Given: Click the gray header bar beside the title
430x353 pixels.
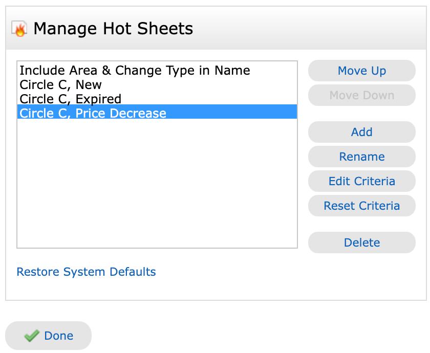Looking at the screenshot, I should click(x=307, y=29).
